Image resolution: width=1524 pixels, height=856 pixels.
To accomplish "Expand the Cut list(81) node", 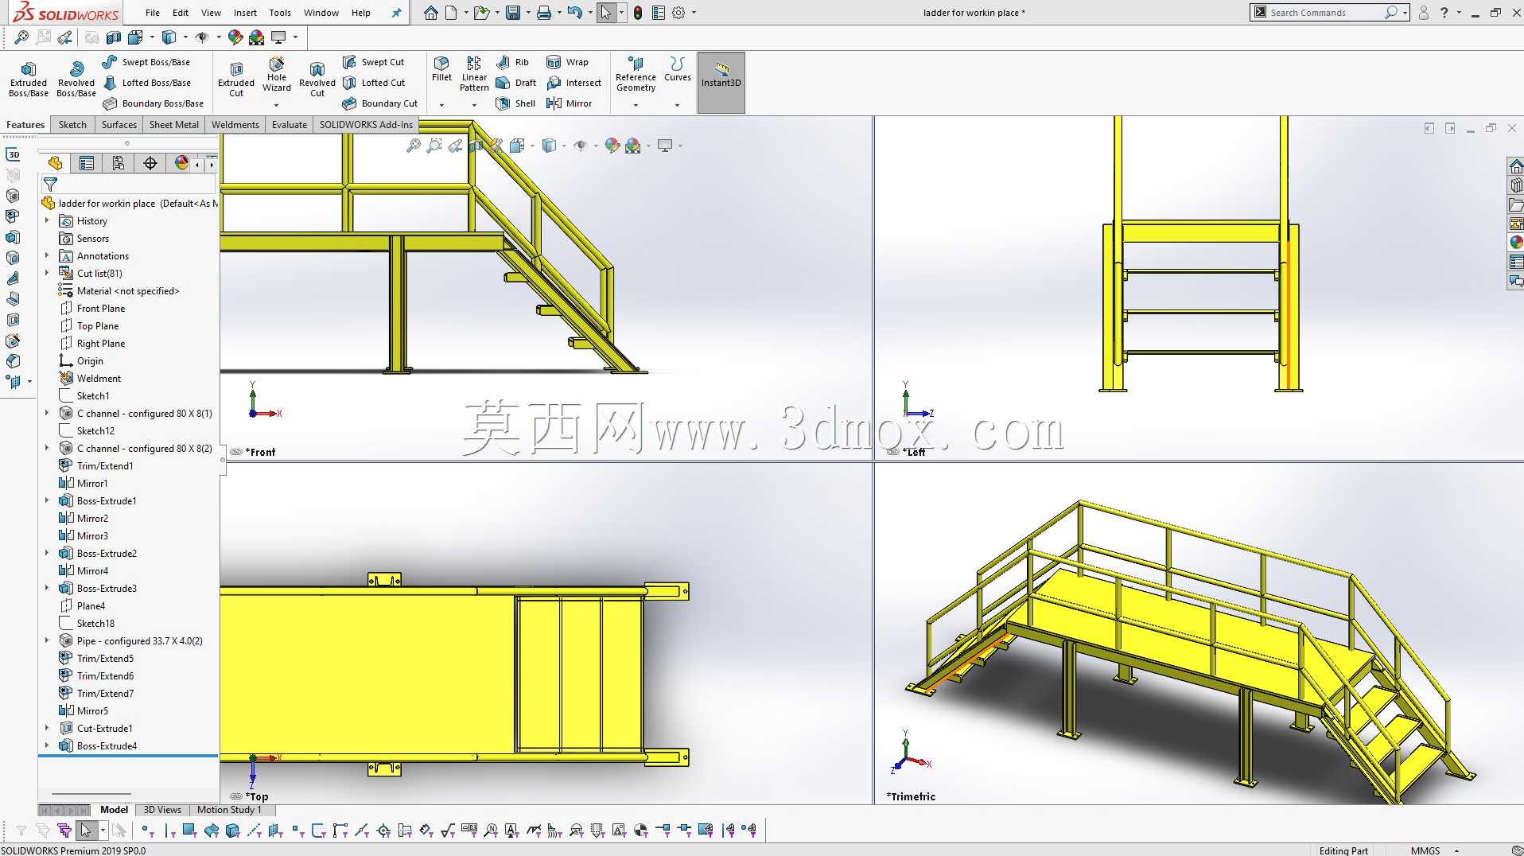I will (x=47, y=274).
